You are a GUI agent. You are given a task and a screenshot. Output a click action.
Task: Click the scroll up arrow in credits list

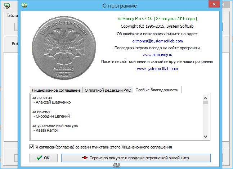[x=205, y=98]
